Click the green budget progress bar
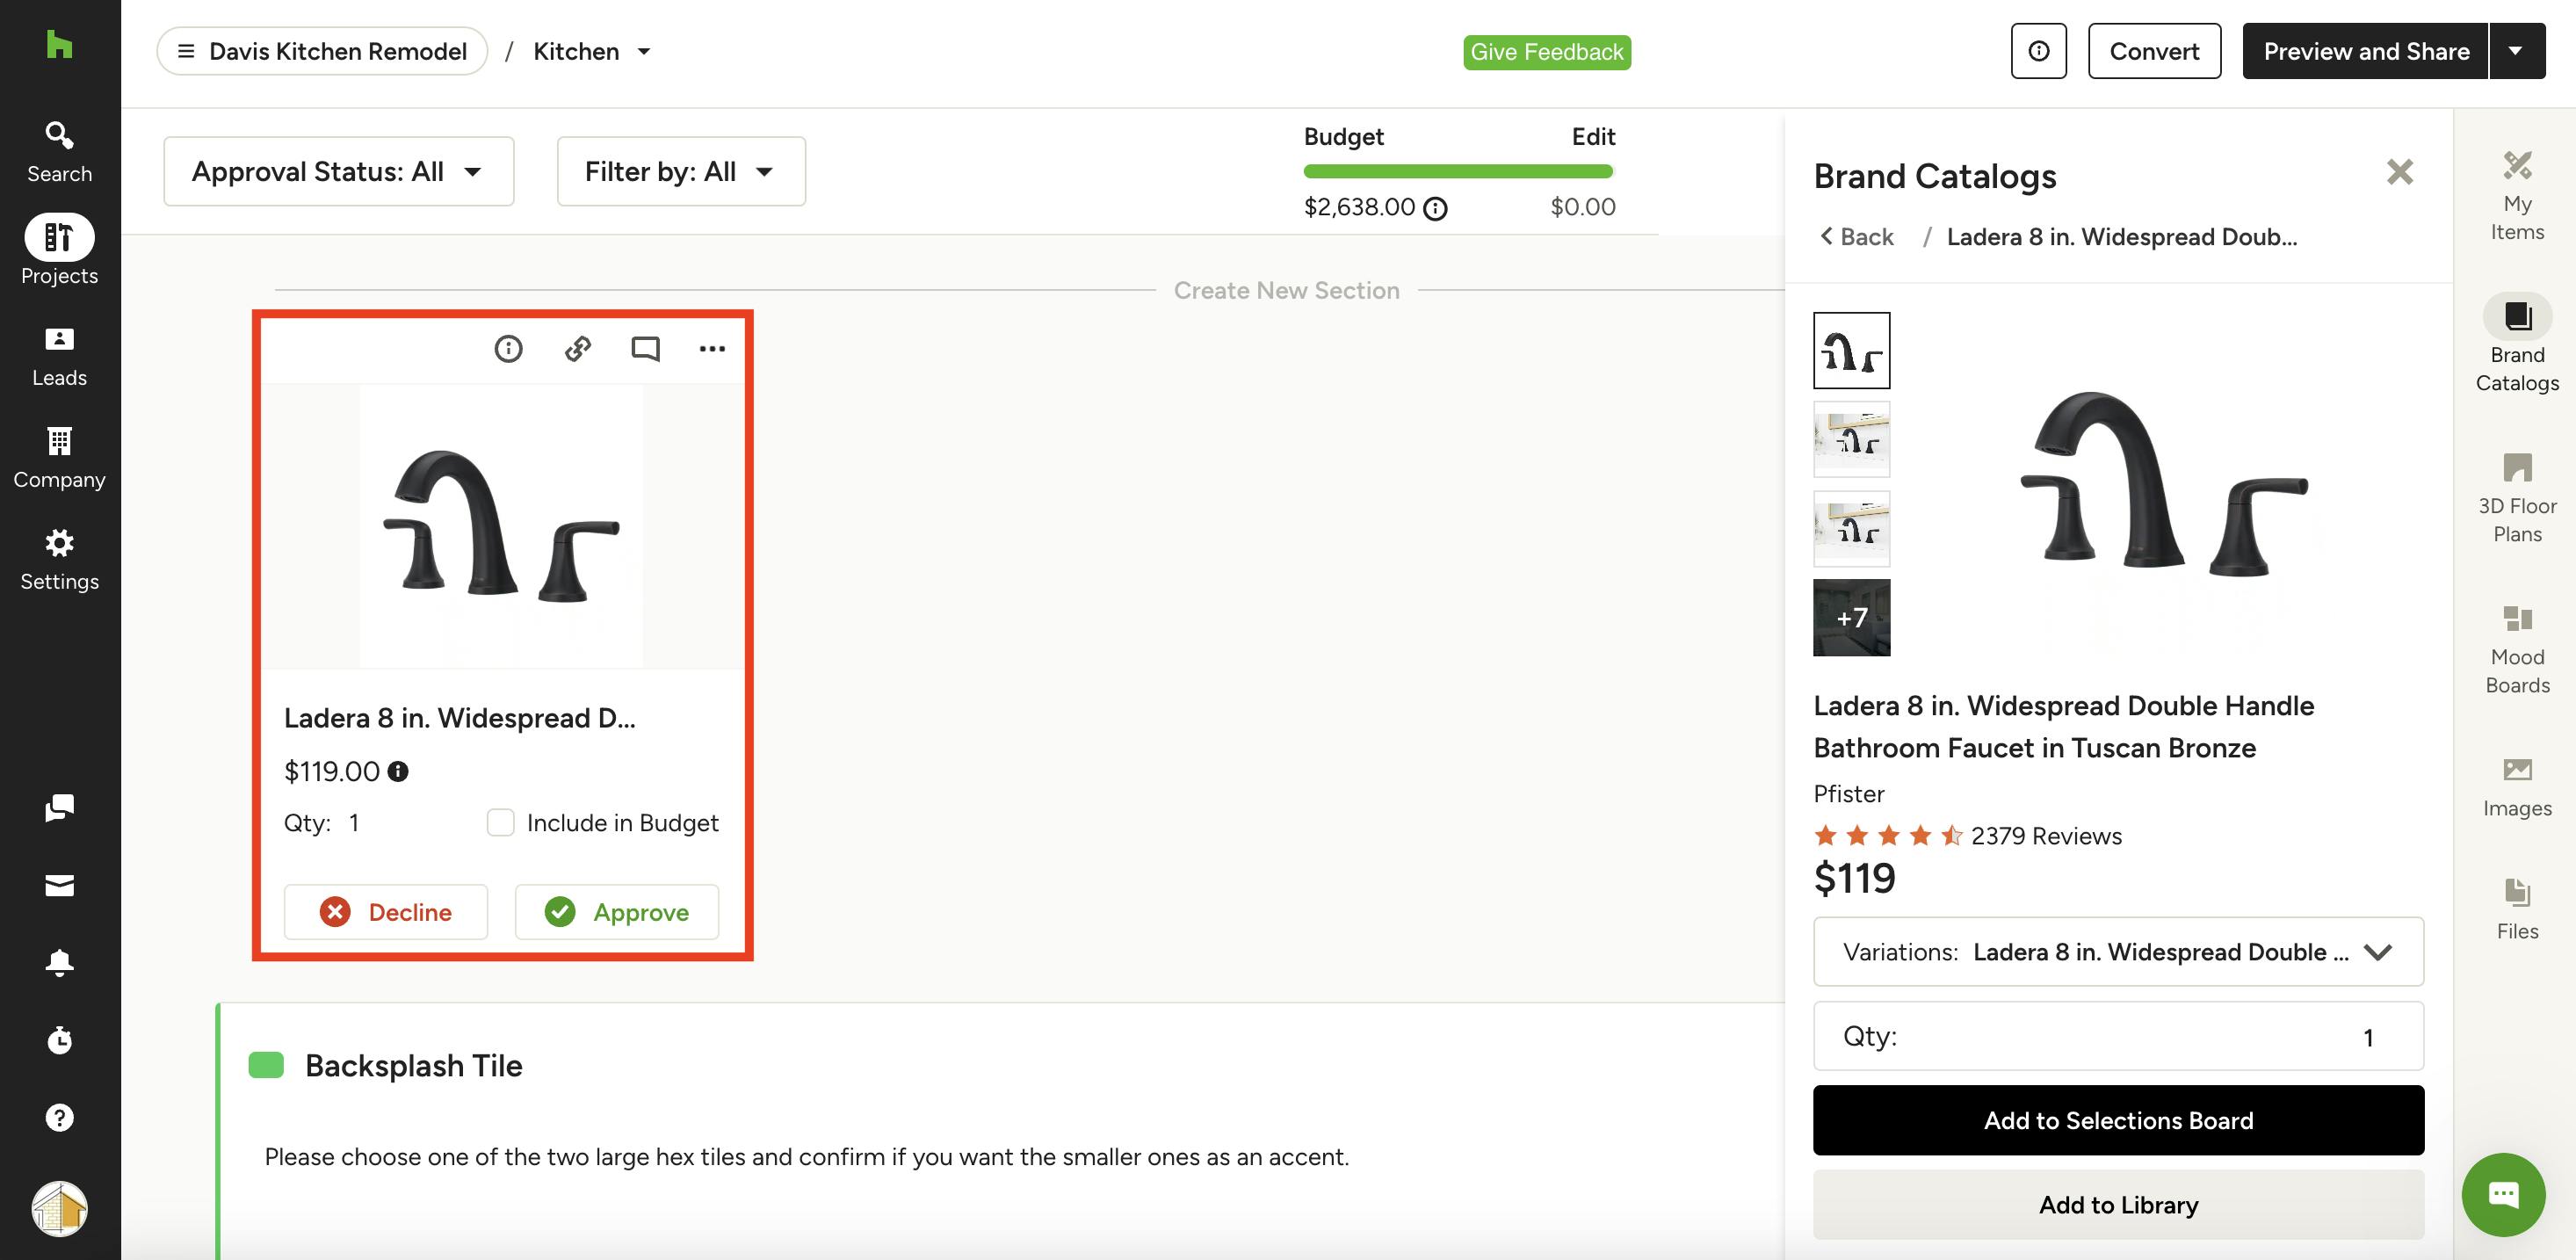Image resolution: width=2576 pixels, height=1260 pixels. 1458,171
